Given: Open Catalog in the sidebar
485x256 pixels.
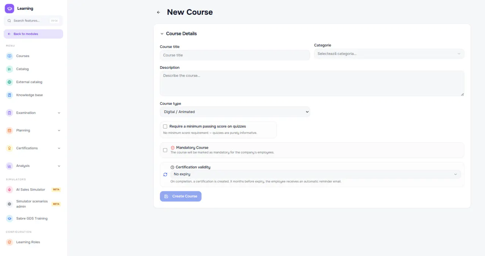Looking at the screenshot, I should (x=33, y=69).
